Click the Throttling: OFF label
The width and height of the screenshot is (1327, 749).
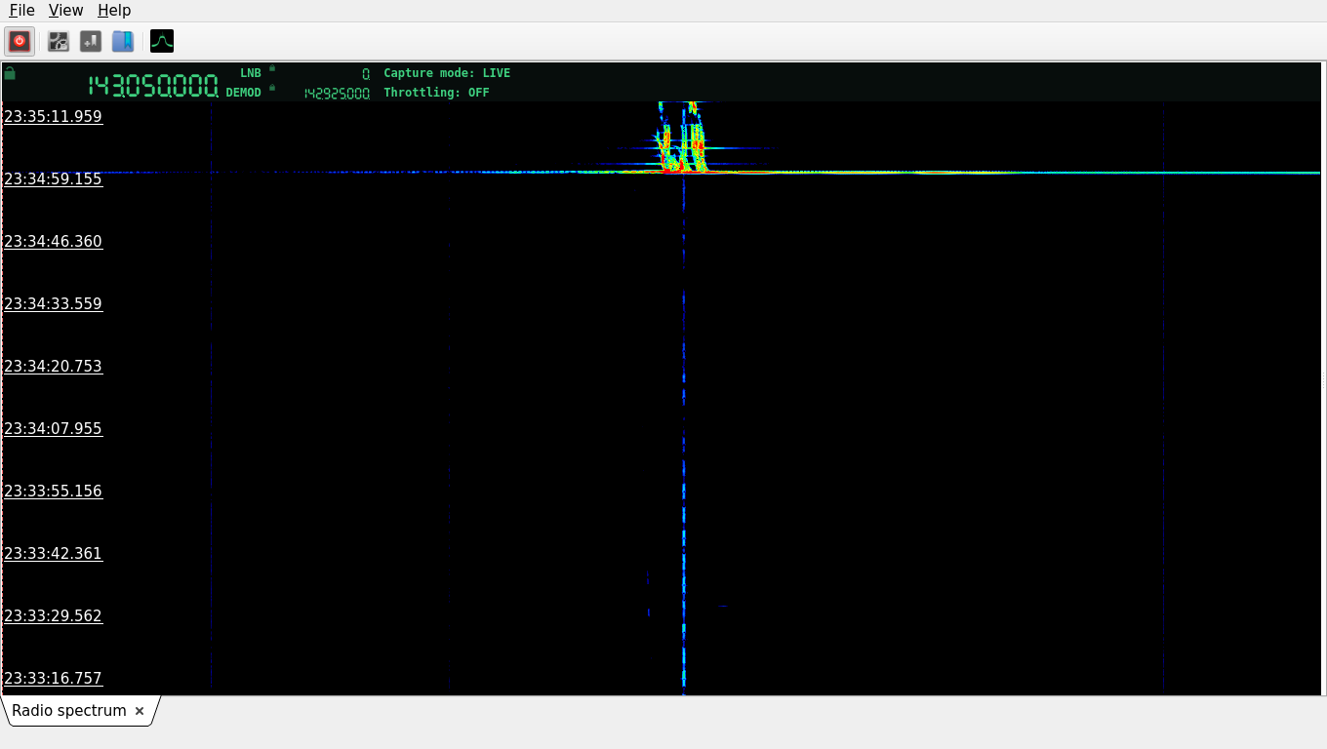coord(436,93)
